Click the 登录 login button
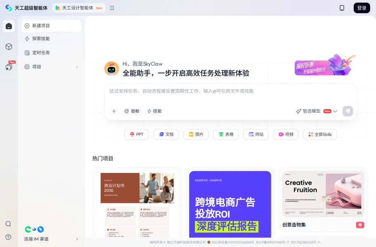376x247 pixels. (x=362, y=8)
